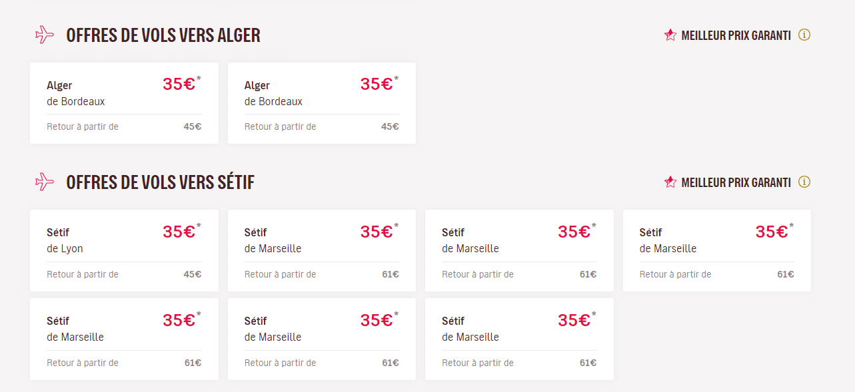855x392 pixels.
Task: Select the first Alger from Bordeaux offer card
Action: tap(123, 103)
